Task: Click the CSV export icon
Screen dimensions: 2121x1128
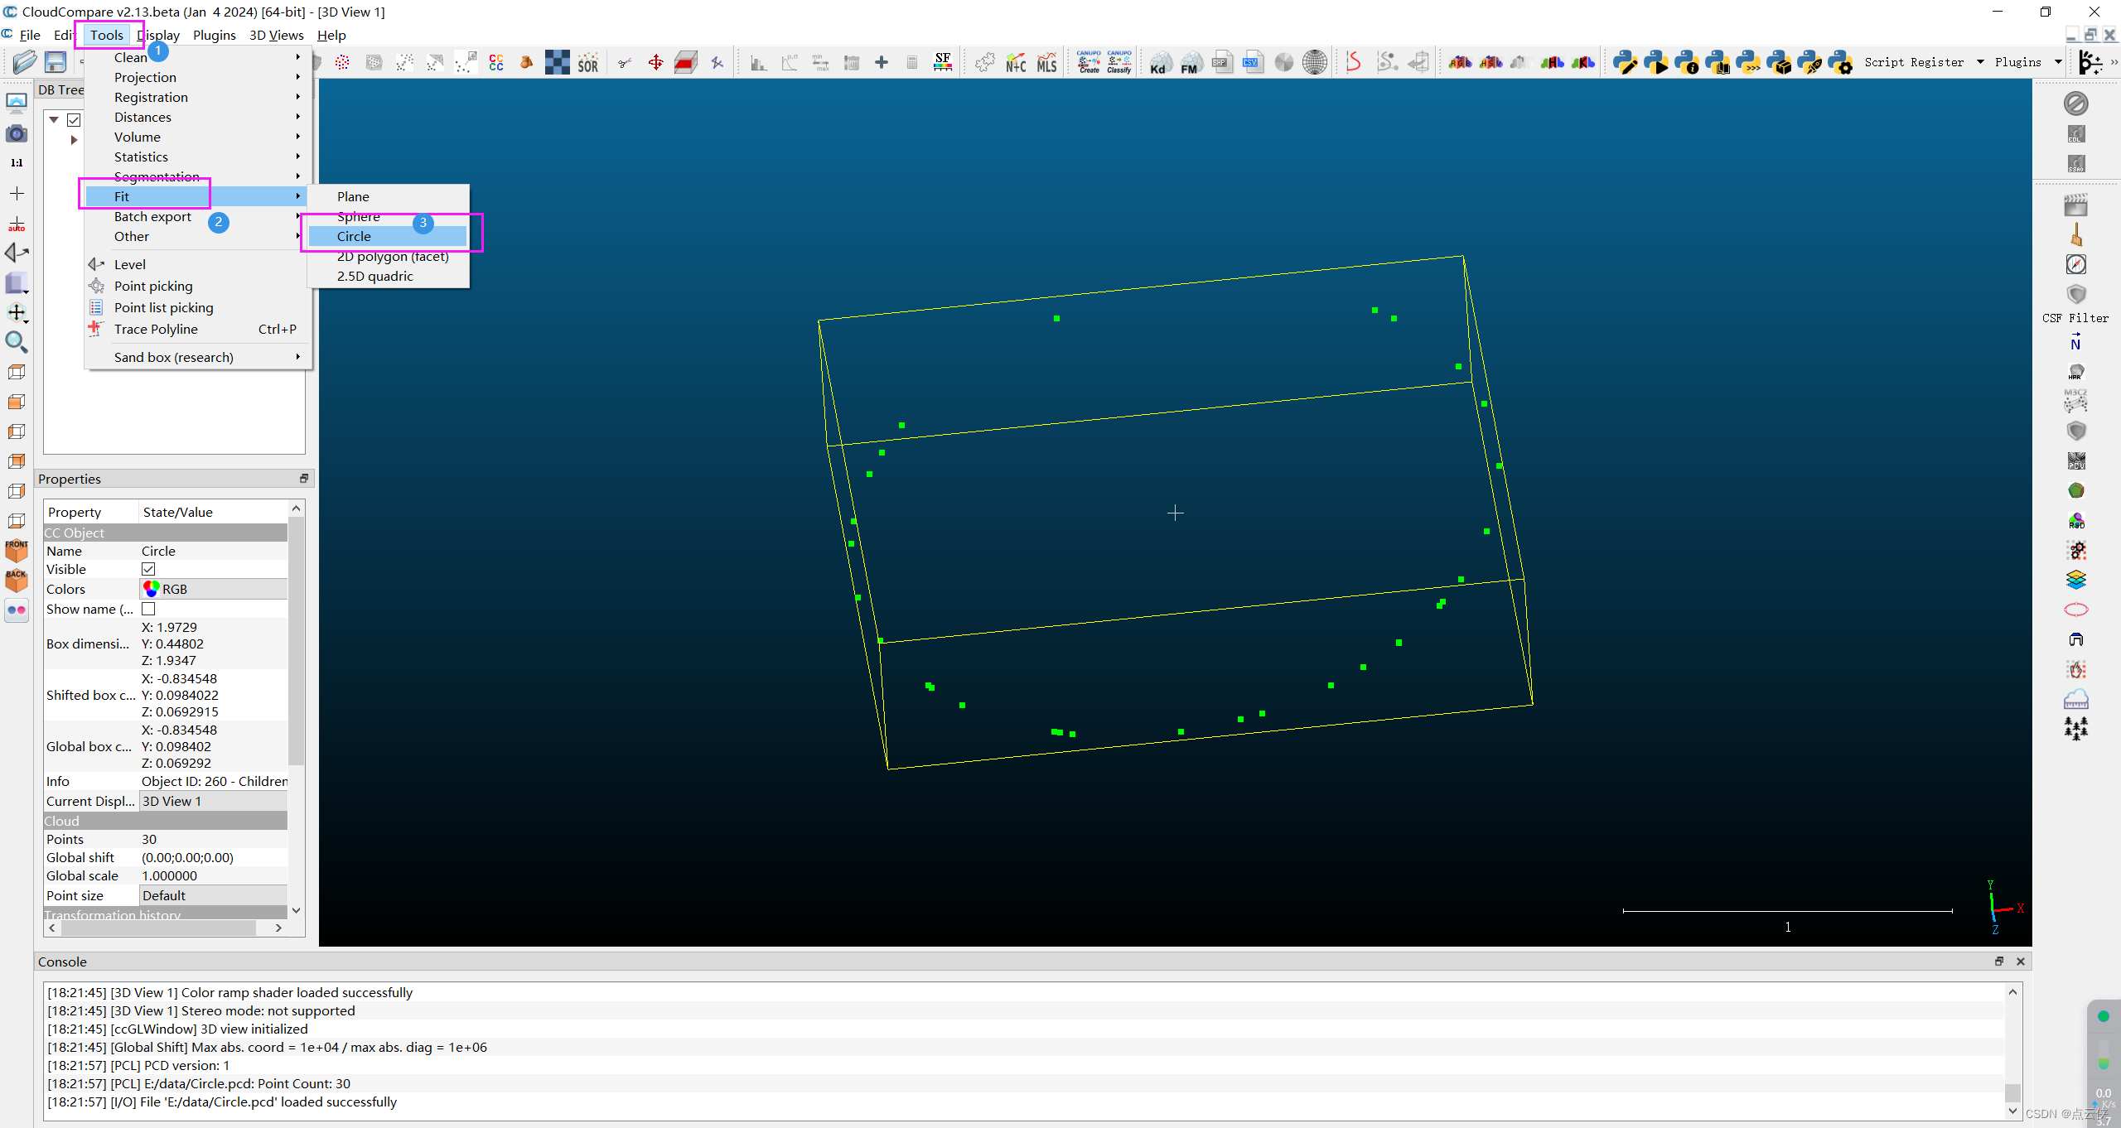Action: click(1252, 62)
